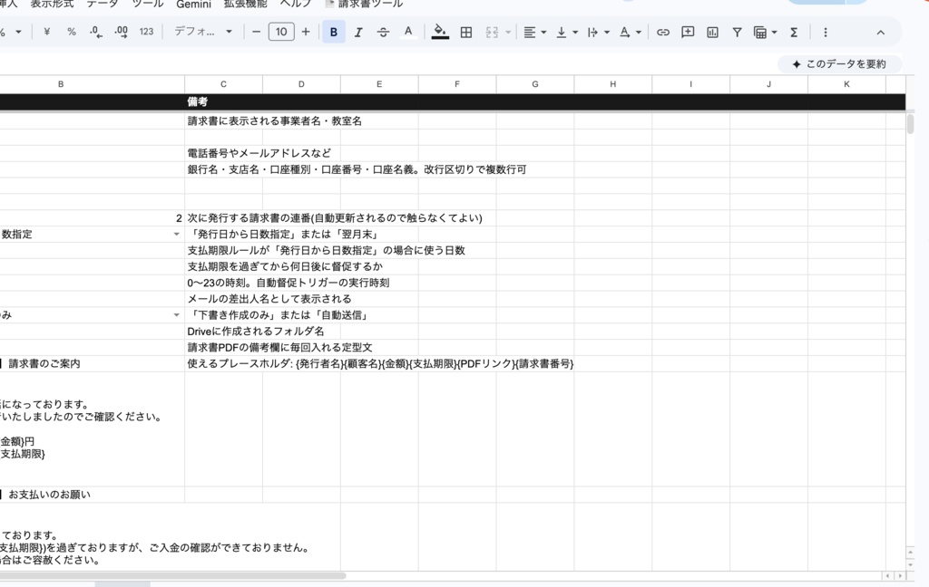Insert a link

coord(663,32)
